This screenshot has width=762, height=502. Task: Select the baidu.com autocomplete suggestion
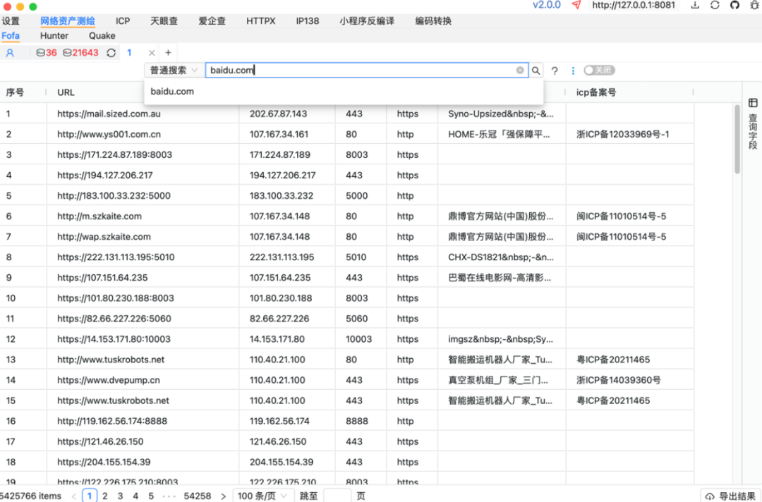[172, 91]
